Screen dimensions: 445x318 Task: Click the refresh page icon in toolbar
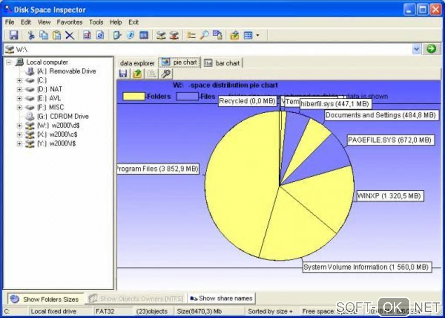point(100,35)
